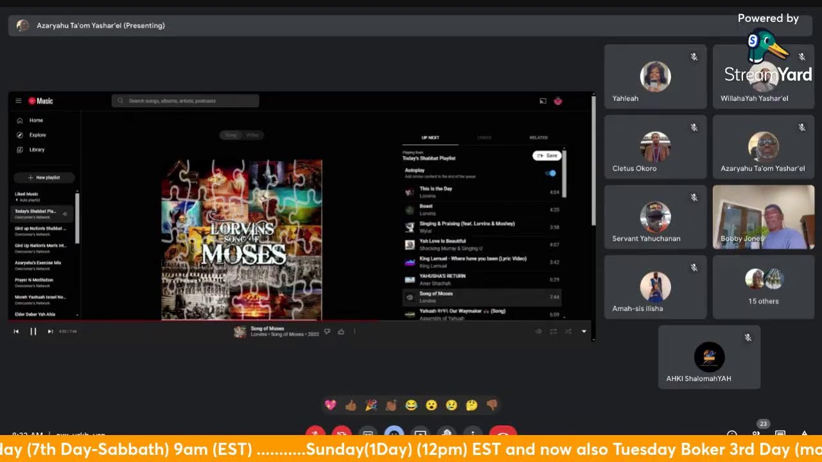The width and height of the screenshot is (822, 462).
Task: Send the clapping hands reaction
Action: (x=391, y=405)
